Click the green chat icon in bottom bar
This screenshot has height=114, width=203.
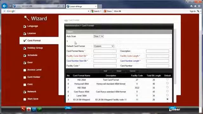39,109
